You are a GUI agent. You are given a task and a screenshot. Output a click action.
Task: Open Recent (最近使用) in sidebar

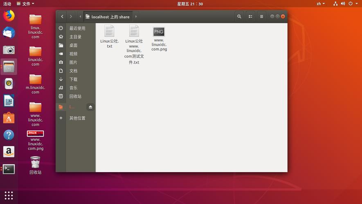pos(77,28)
